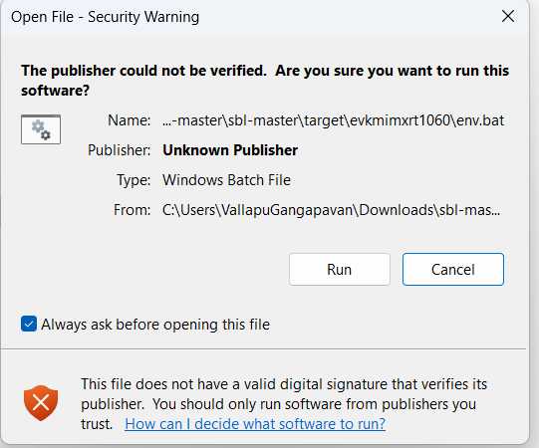
Task: Click the orange shield warning icon
Action: pyautogui.click(x=41, y=402)
